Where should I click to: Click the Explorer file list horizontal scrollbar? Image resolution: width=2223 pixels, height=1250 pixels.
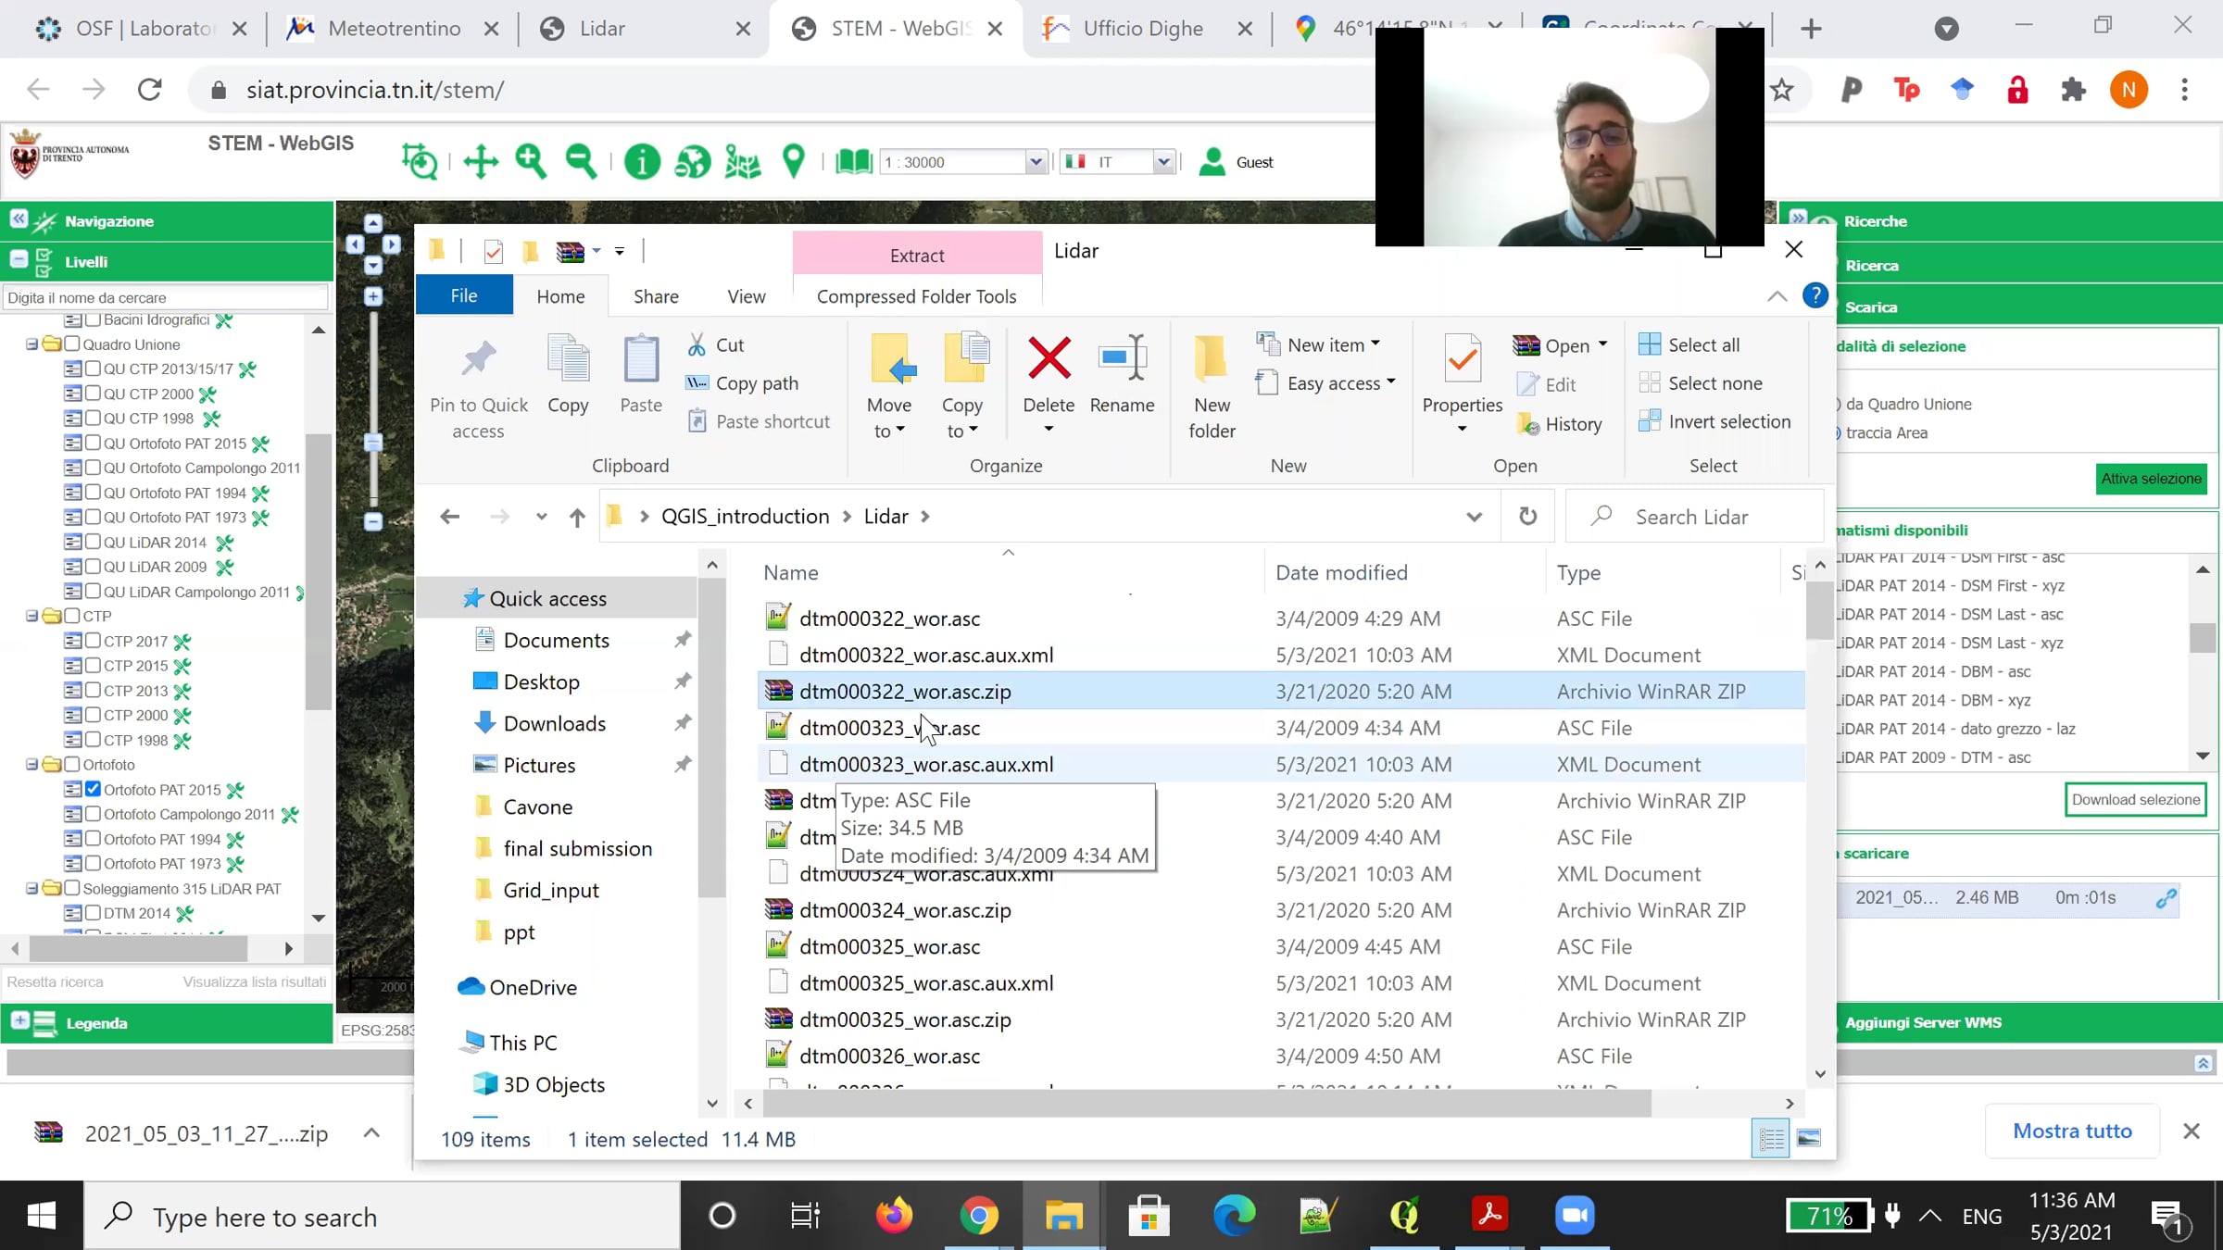[1206, 1103]
